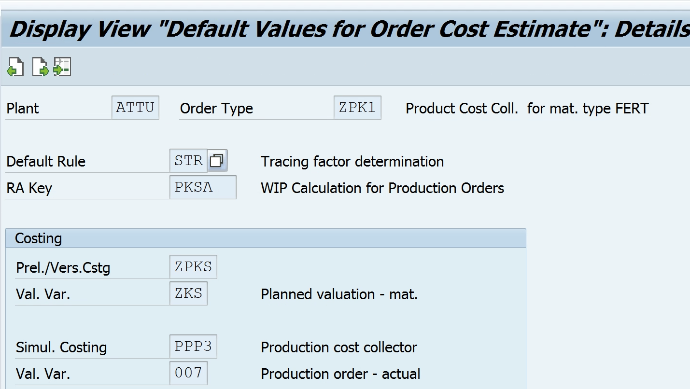Screen dimensions: 690x389
Task: Click the Default Rule field STR
Action: click(x=188, y=161)
